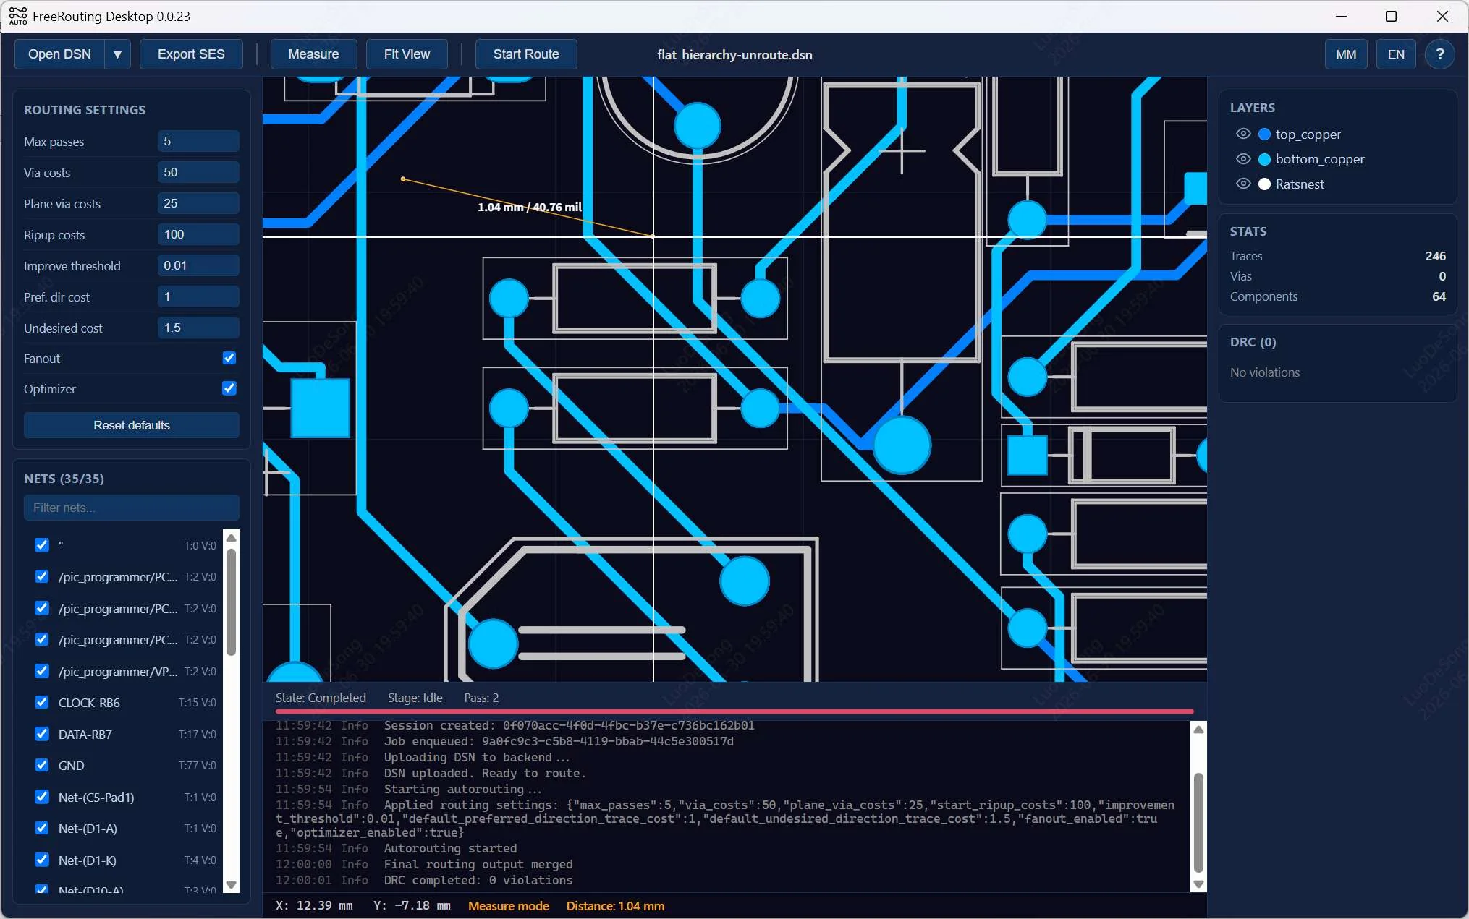
Task: Click the Pref. dir cost input field
Action: click(x=198, y=296)
